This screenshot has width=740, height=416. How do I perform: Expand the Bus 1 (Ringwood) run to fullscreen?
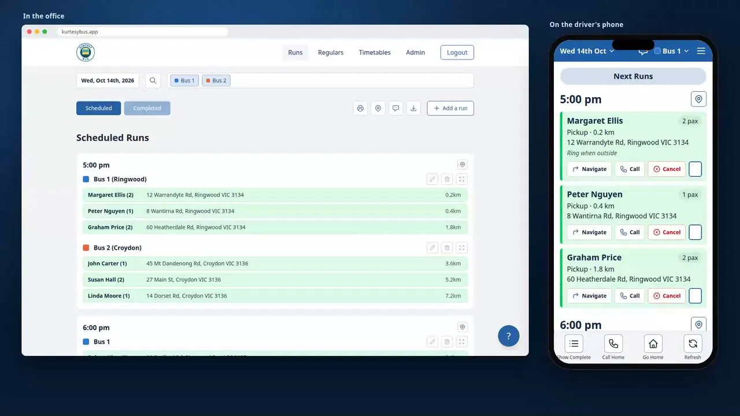461,179
